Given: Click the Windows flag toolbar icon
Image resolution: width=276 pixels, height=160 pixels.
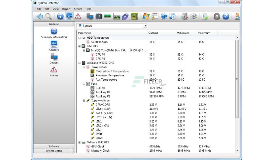Looking at the screenshot, I should click(146, 17).
